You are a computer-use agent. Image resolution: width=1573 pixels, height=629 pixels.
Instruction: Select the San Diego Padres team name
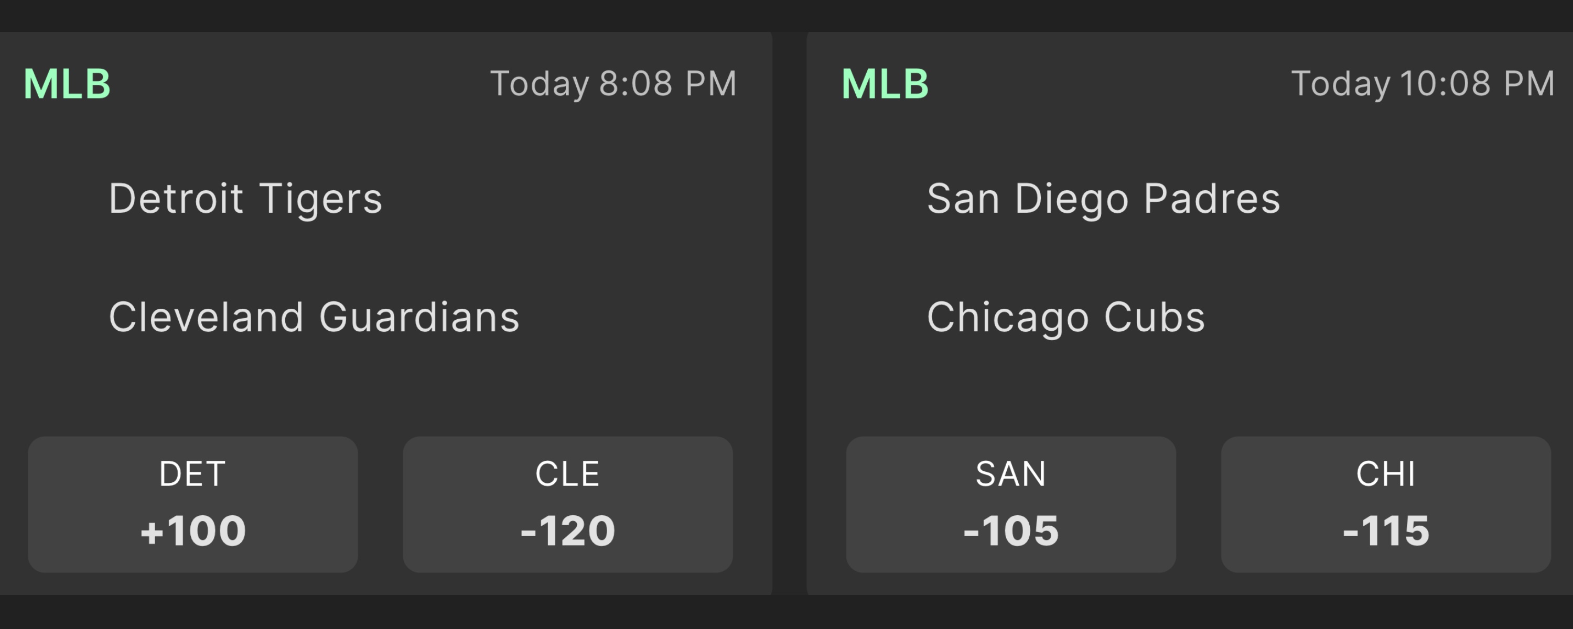(1103, 199)
